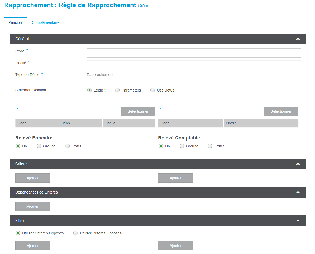Screen dimensions: 315x254
Task: Choose the Parameters radio button
Action: pos(117,90)
